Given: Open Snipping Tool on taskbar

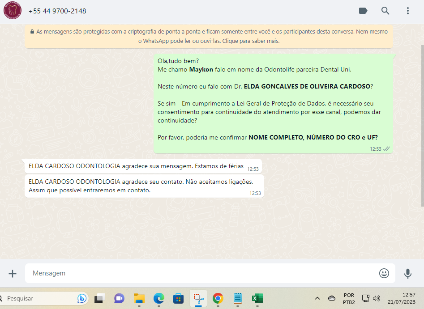Looking at the screenshot, I should [198, 298].
